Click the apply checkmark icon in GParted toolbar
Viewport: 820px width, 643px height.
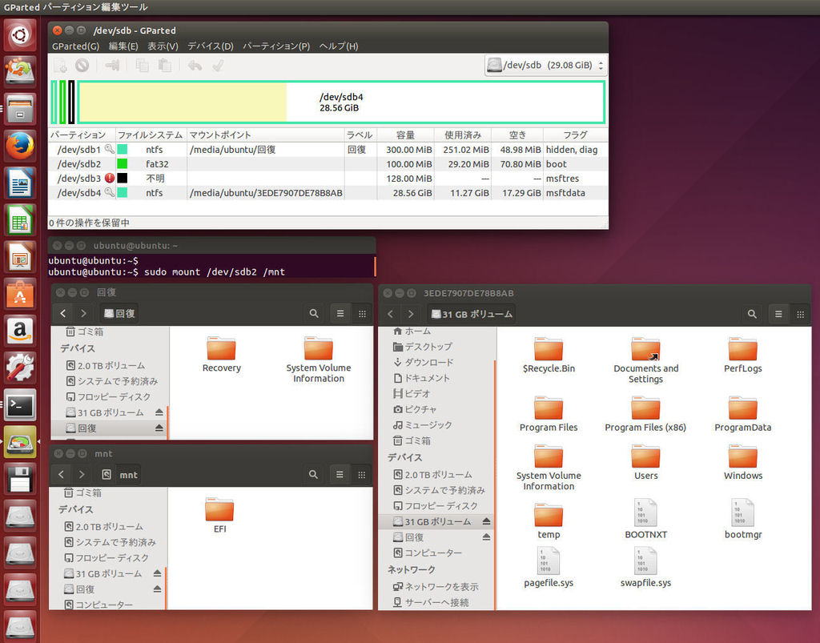click(x=218, y=66)
